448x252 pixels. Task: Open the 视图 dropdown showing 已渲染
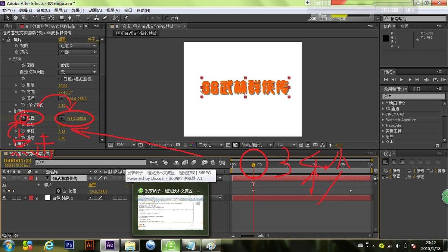(78, 46)
